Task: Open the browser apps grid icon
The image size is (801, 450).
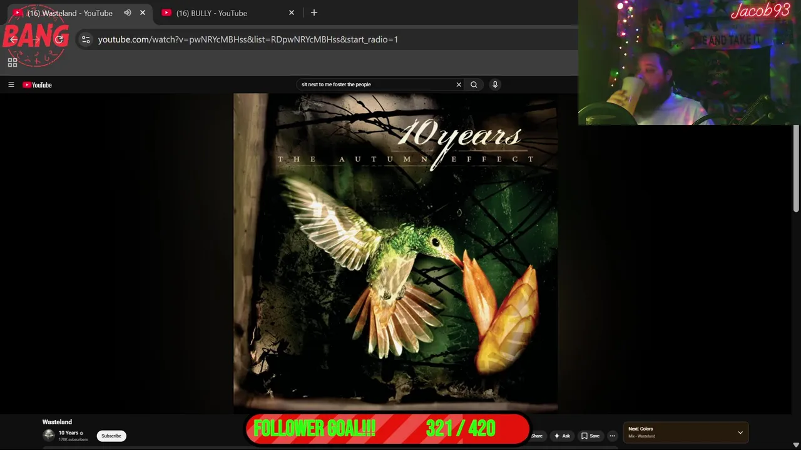Action: tap(13, 62)
